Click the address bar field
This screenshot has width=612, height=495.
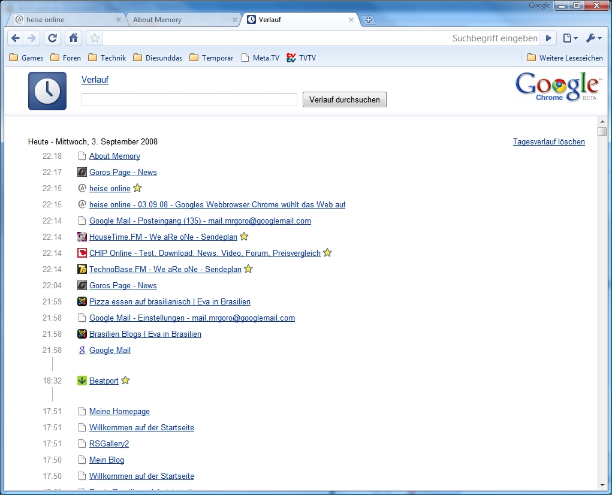coord(322,38)
